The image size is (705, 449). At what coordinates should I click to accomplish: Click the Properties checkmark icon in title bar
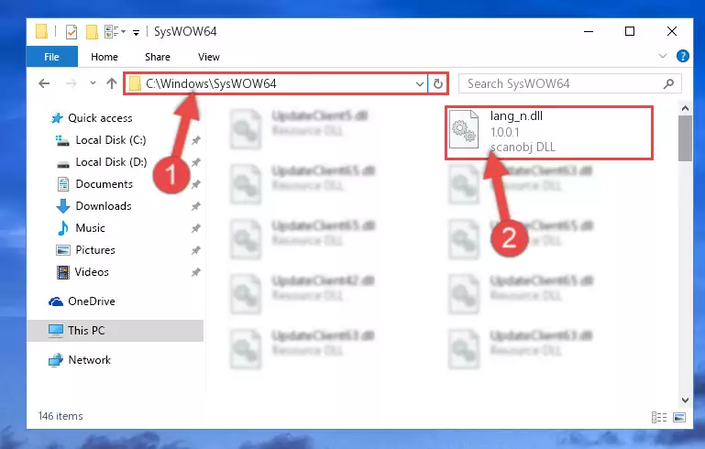(x=72, y=32)
